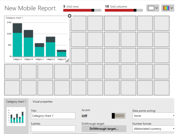This screenshot has width=176, height=134.
Task: Click the resize handle on the category chart
Action: pos(67,61)
